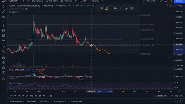Toggle auto scale mode
Image resolution: width=185 pixels, height=104 pixels.
click(181, 96)
